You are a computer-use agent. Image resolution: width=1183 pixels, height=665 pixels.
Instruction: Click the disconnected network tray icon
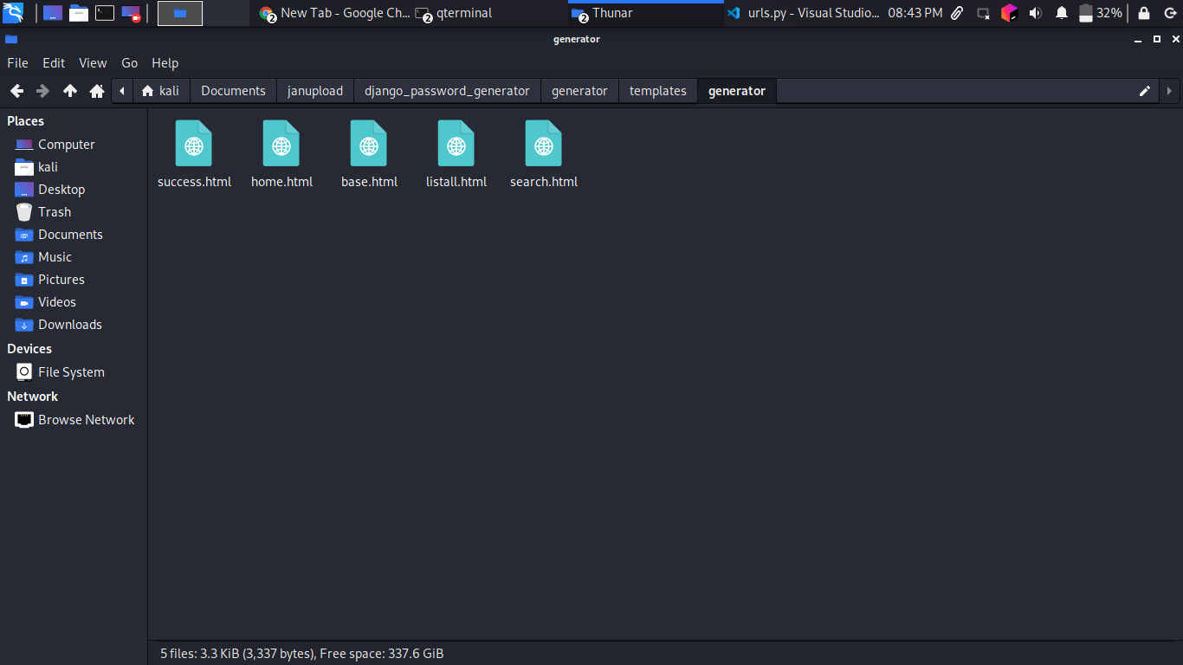click(983, 13)
